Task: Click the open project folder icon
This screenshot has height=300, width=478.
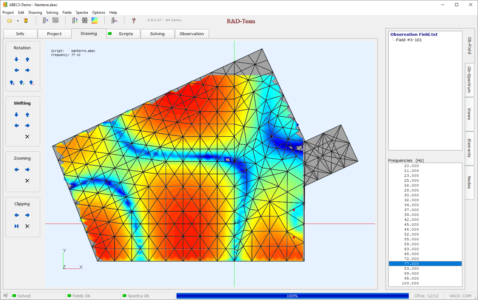Action: pyautogui.click(x=10, y=21)
